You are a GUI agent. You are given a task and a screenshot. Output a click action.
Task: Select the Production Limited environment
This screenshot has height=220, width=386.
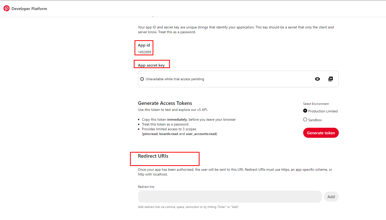tap(305, 111)
